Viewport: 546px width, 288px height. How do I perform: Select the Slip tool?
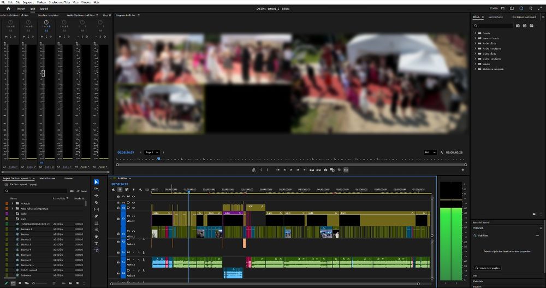tap(97, 209)
